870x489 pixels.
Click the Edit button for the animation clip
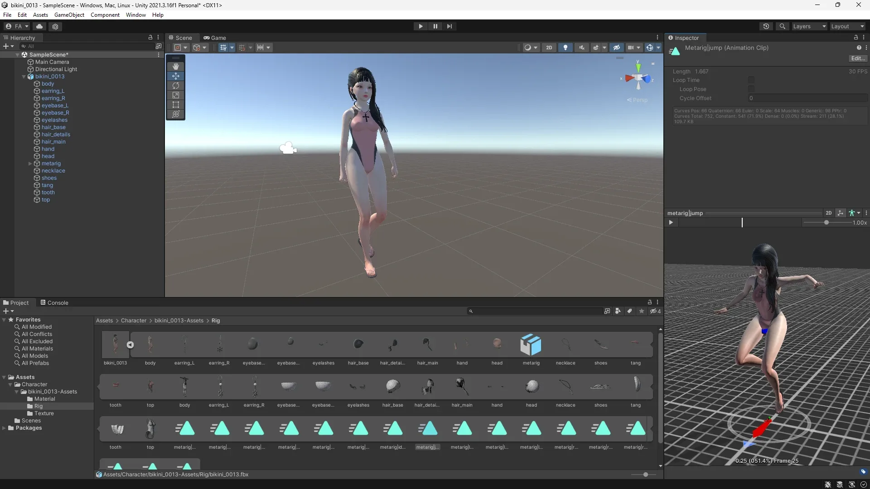[858, 58]
